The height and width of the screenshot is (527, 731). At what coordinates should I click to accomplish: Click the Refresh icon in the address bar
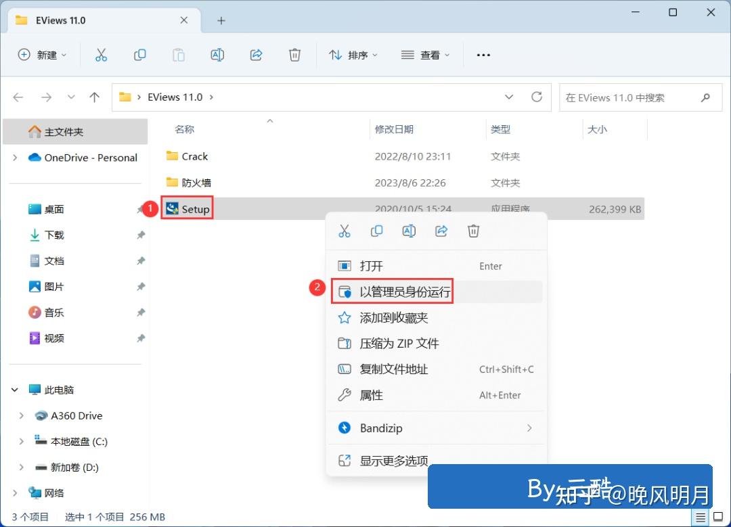538,97
